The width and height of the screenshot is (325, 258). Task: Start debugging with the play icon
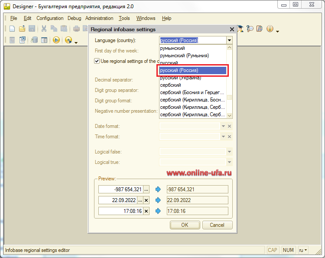pos(56,40)
